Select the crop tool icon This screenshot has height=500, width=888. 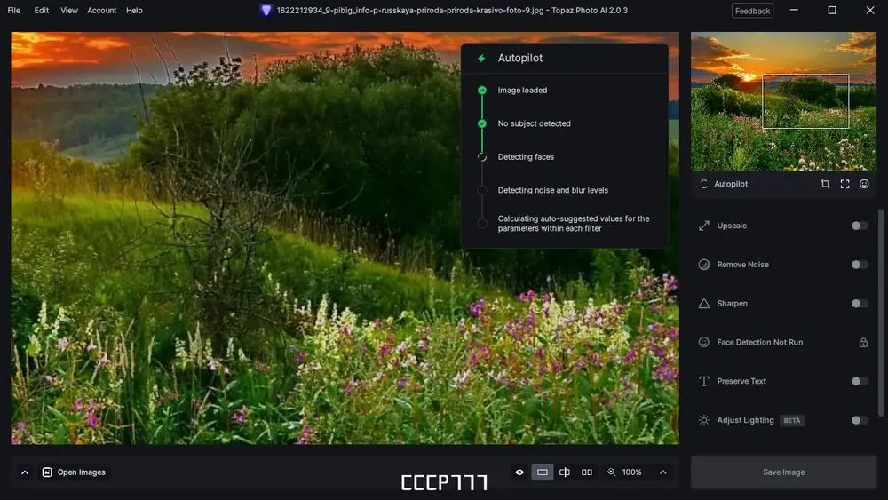825,184
